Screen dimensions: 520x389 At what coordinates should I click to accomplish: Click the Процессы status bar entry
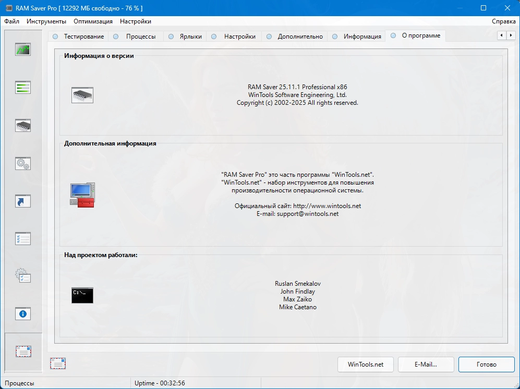19,383
